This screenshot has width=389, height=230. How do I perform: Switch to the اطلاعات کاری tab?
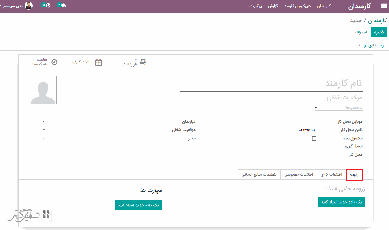pyautogui.click(x=331, y=175)
